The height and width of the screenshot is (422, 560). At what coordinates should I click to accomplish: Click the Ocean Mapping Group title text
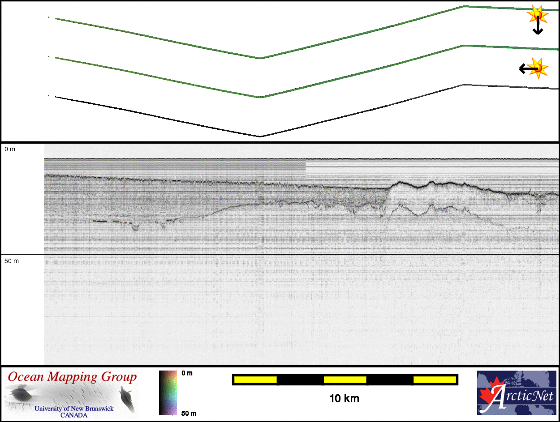[x=72, y=377]
